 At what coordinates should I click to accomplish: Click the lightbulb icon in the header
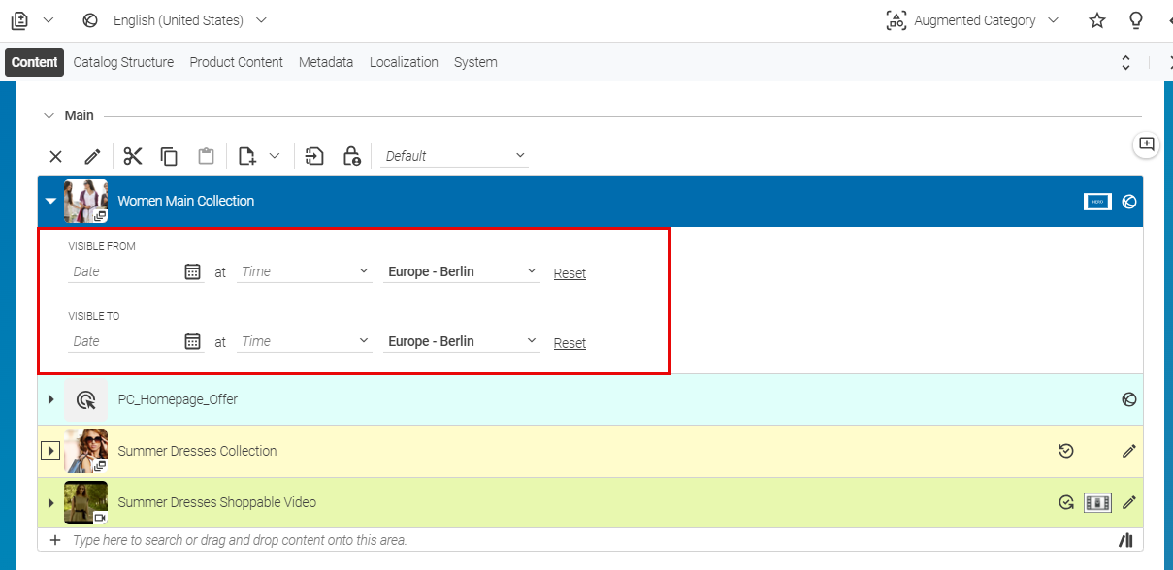click(1135, 19)
